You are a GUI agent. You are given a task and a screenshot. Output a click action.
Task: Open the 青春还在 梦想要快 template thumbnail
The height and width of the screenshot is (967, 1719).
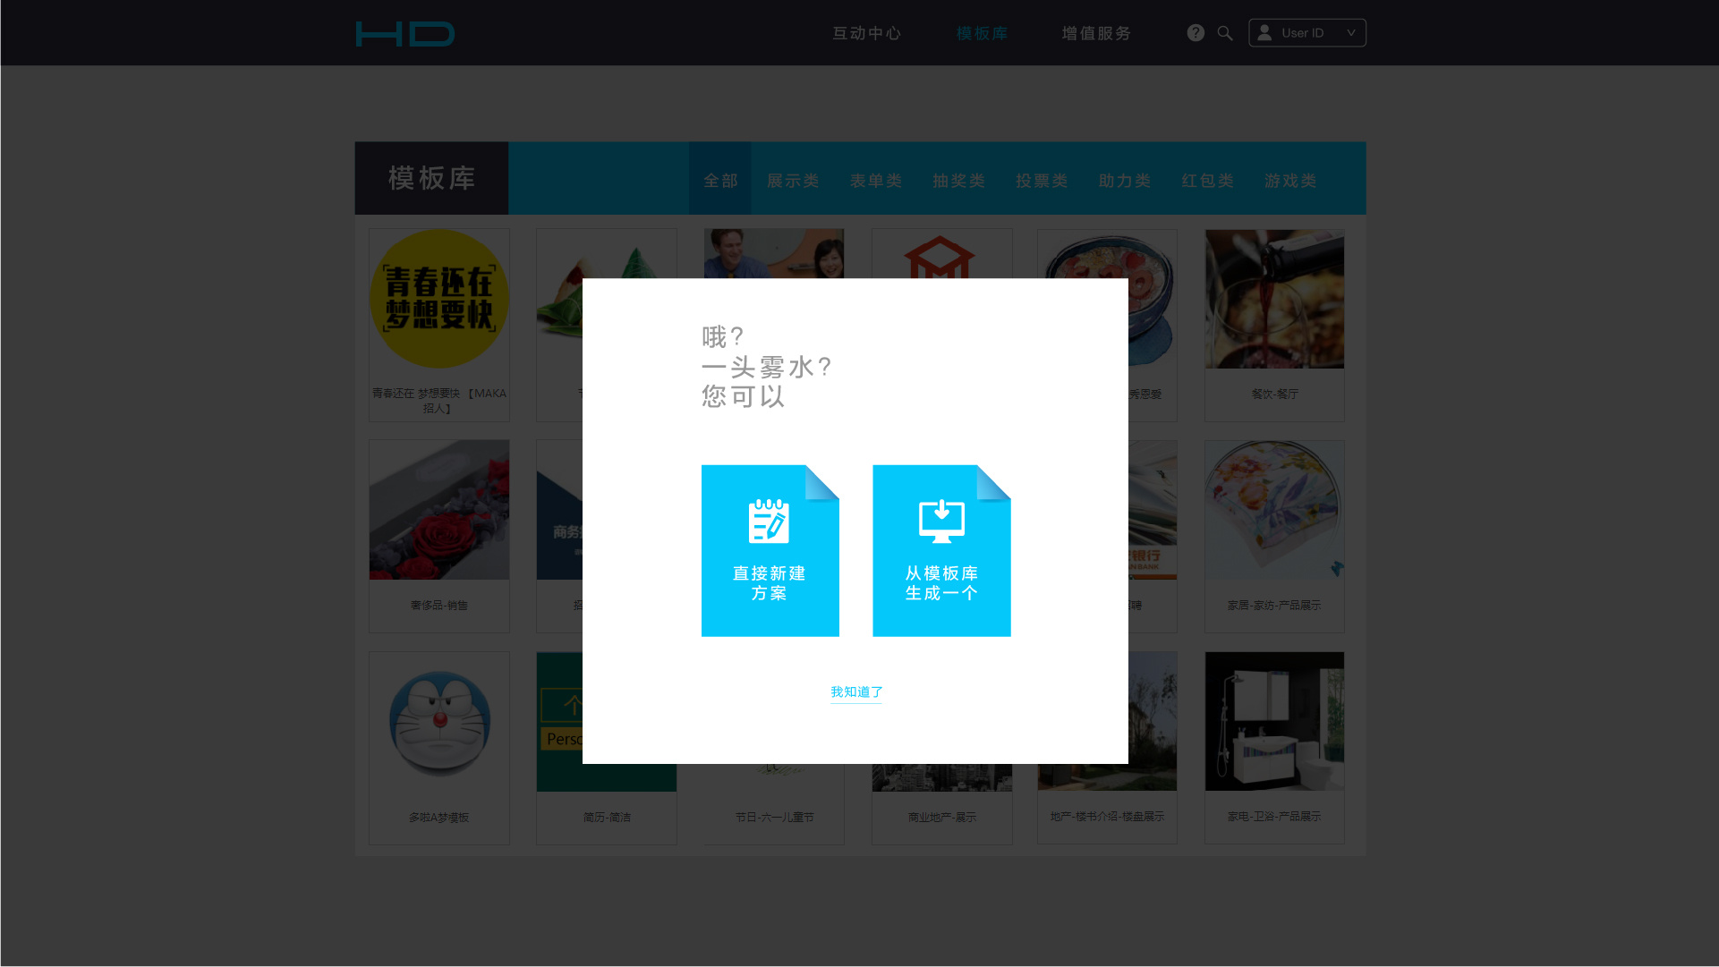click(x=439, y=299)
